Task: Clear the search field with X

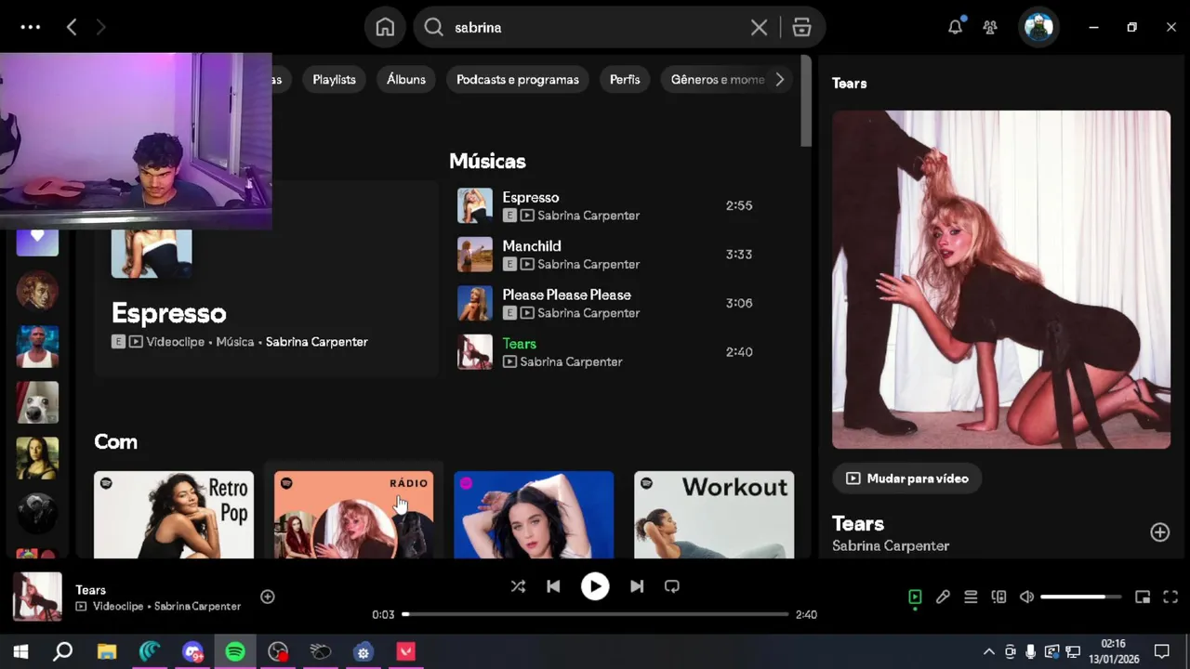Action: pos(759,28)
